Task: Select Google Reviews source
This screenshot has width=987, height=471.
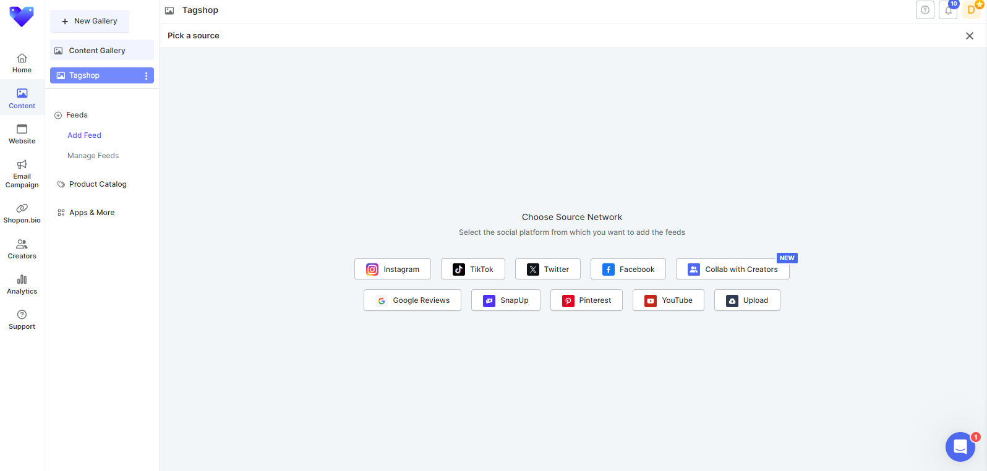Action: (x=412, y=300)
